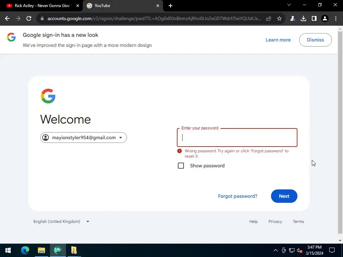Screen dimensions: 343x257
Task: Open the English (United Kingdom) language dropdown
Action: click(62, 222)
